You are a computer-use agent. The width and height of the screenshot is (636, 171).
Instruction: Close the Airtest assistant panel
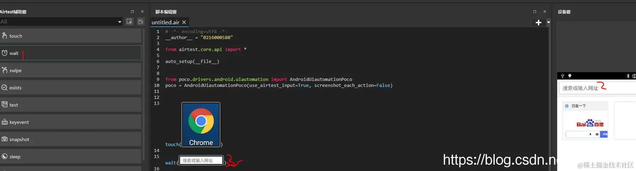point(142,12)
